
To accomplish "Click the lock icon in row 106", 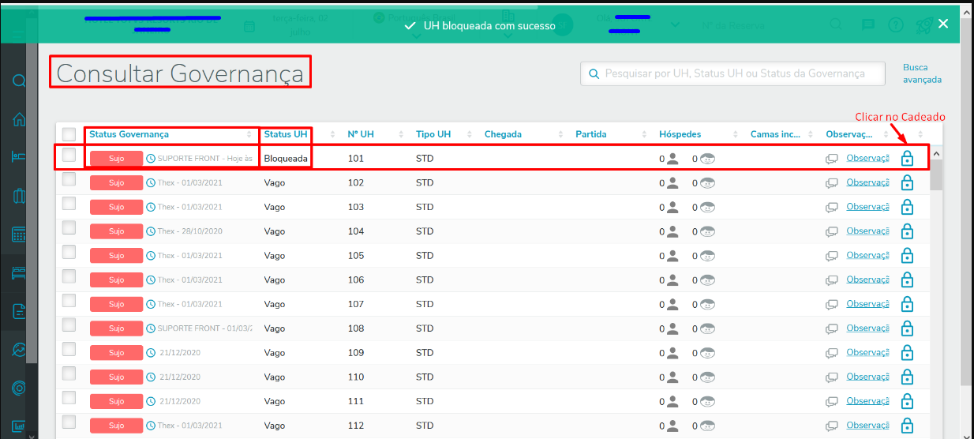I will point(907,280).
